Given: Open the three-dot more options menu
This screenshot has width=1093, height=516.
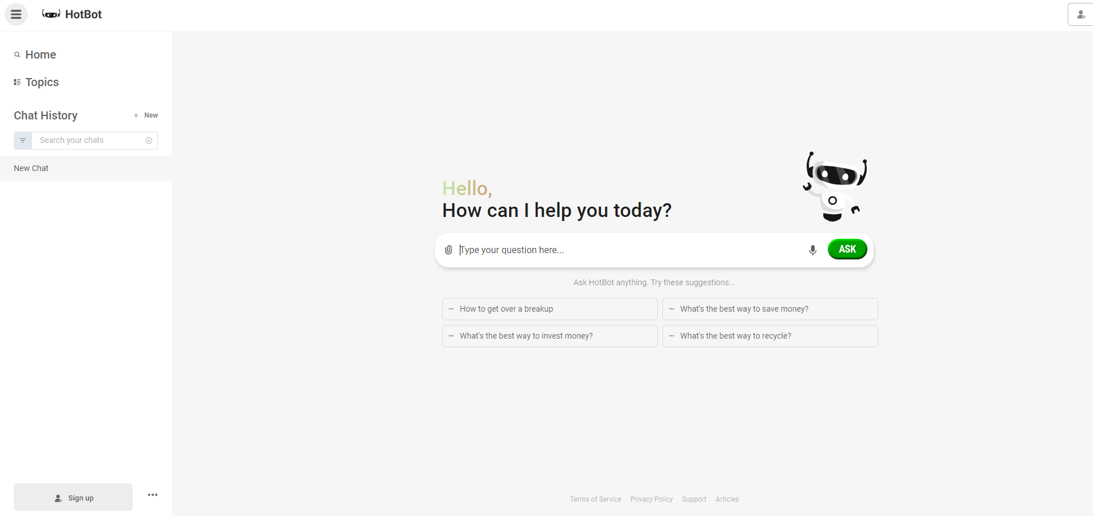Looking at the screenshot, I should click(x=152, y=495).
